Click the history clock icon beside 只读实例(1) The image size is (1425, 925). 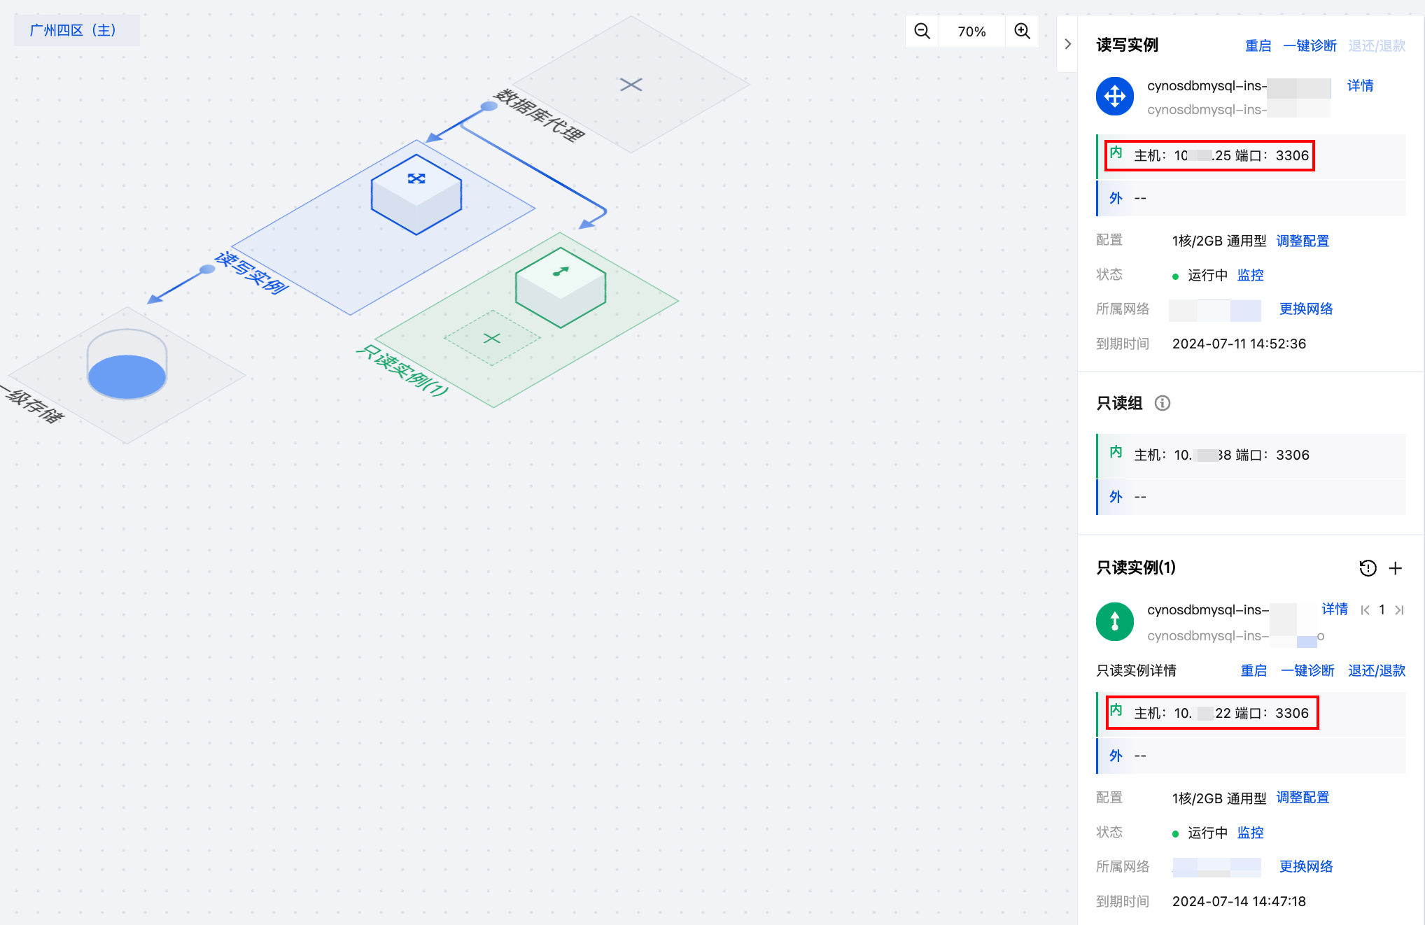pos(1368,568)
